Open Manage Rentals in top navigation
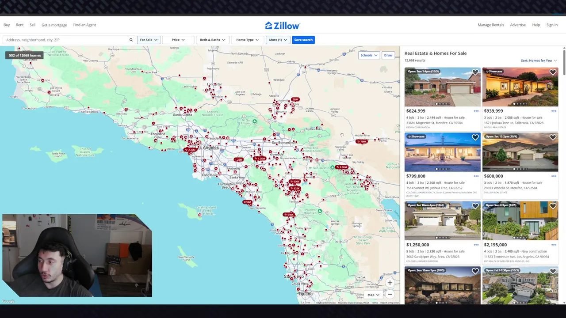566x318 pixels. pyautogui.click(x=491, y=25)
